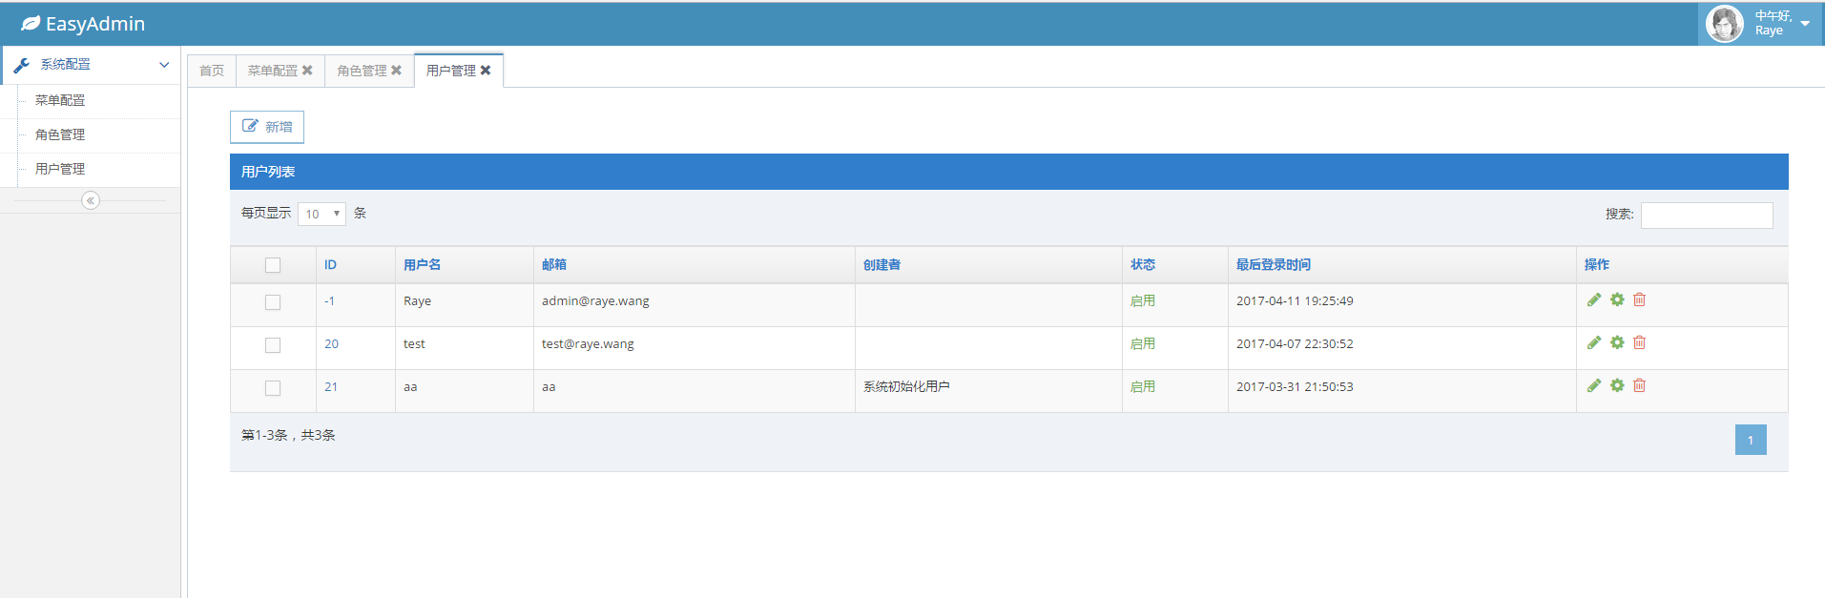
Task: Open the user account dropdown arrow
Action: click(1805, 24)
